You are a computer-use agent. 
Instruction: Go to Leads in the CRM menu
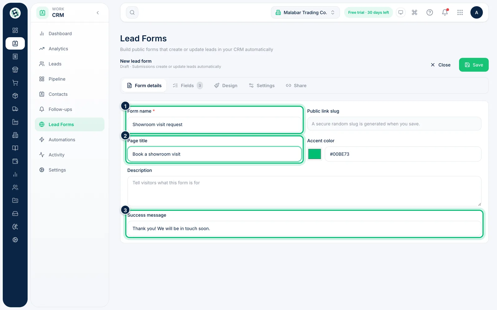[x=70, y=64]
